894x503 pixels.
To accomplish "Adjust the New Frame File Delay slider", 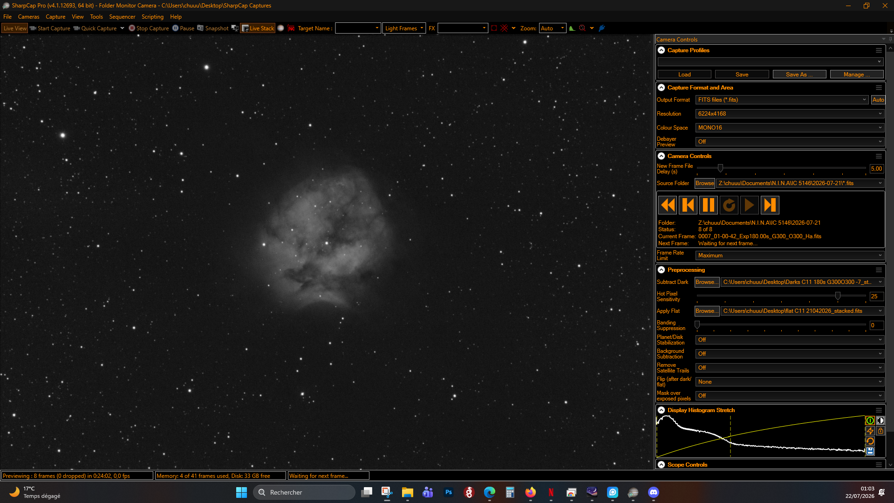I will tap(720, 168).
